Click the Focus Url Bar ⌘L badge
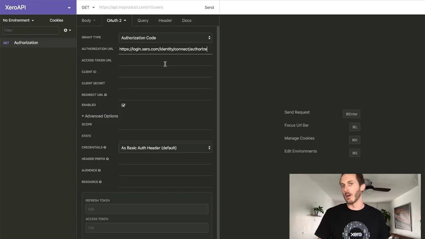The height and width of the screenshot is (239, 425). click(x=355, y=127)
